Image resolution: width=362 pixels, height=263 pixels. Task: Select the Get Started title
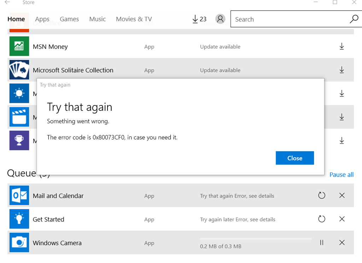[x=48, y=220]
